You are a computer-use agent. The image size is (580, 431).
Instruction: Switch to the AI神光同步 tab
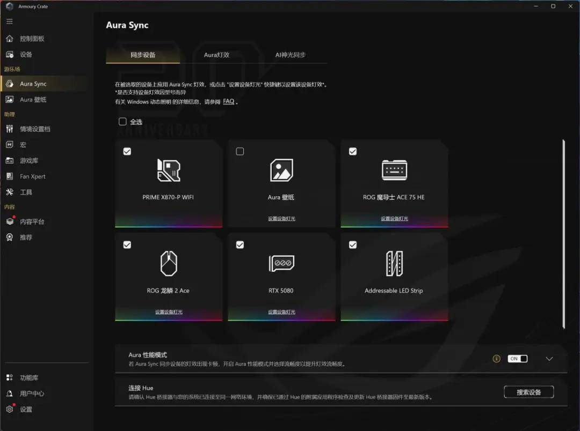(291, 55)
